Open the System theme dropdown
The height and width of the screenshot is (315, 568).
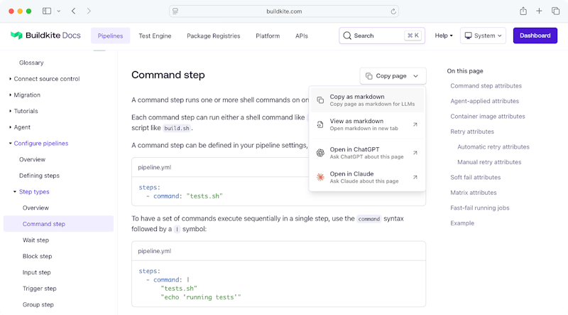click(483, 36)
